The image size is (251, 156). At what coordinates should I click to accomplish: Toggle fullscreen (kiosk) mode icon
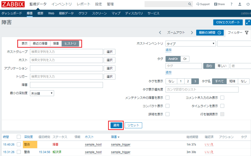pos(248,23)
